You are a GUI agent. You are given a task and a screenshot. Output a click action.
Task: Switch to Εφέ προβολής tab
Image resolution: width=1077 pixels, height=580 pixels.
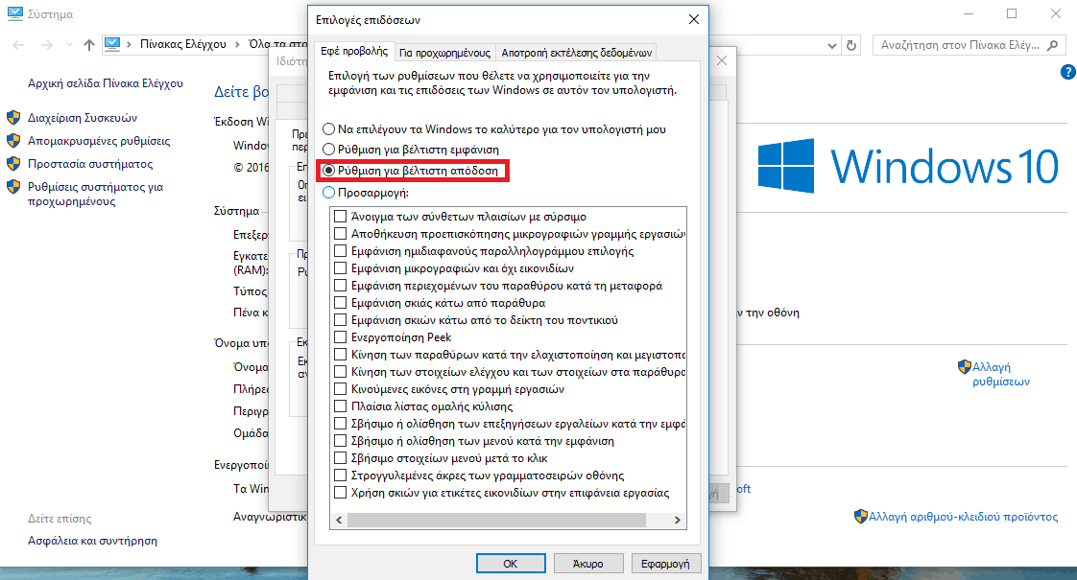pyautogui.click(x=354, y=52)
